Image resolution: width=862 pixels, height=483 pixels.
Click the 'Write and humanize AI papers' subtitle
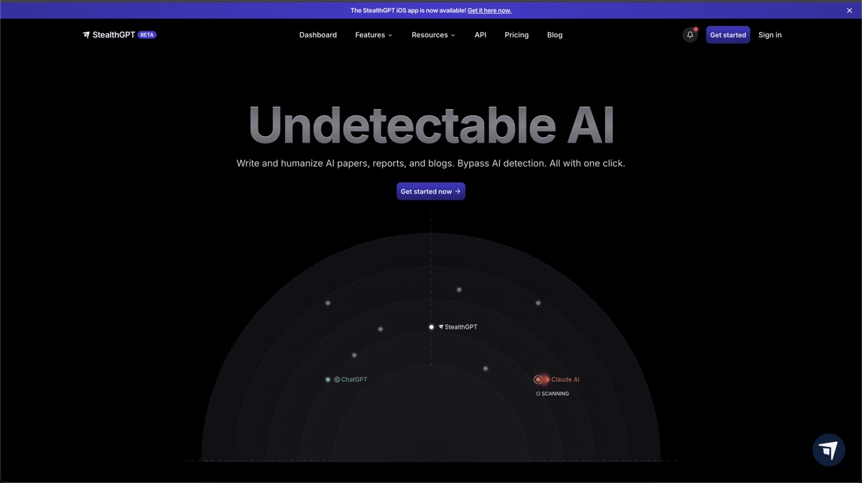431,164
